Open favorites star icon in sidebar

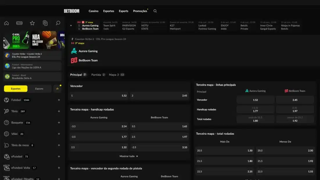(32, 23)
